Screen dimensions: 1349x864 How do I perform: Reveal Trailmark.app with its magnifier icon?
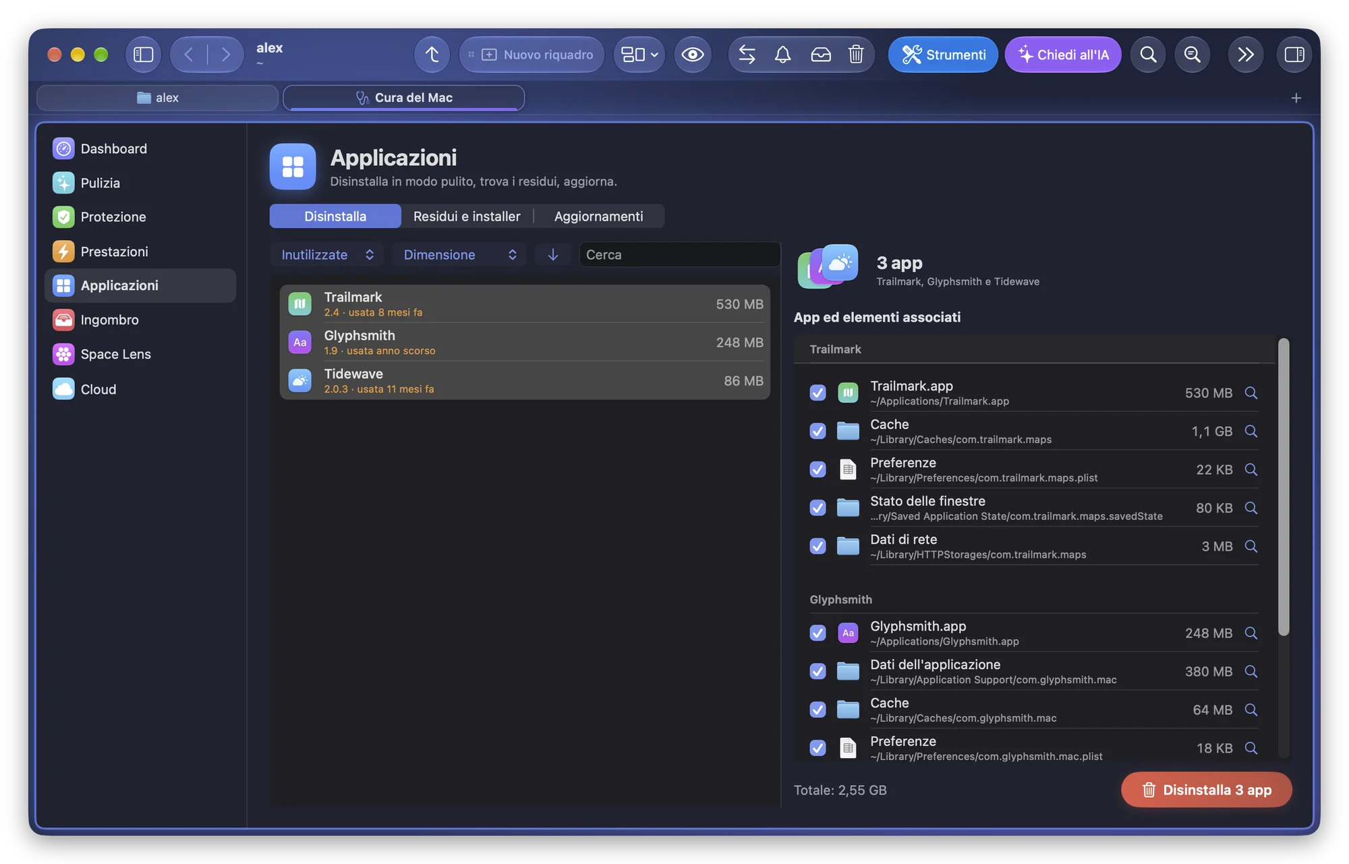click(x=1251, y=393)
